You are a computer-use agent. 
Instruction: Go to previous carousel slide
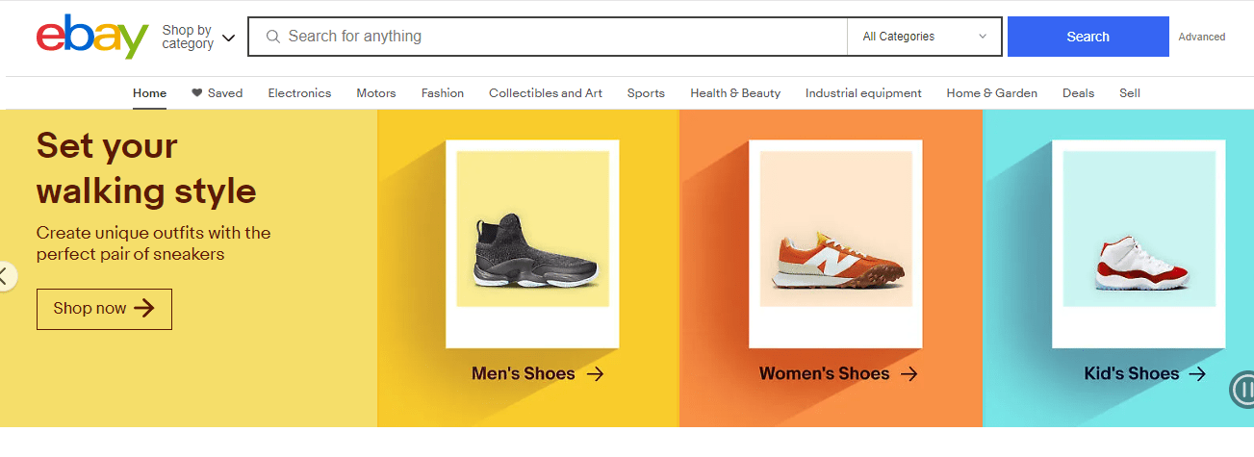[x=6, y=276]
